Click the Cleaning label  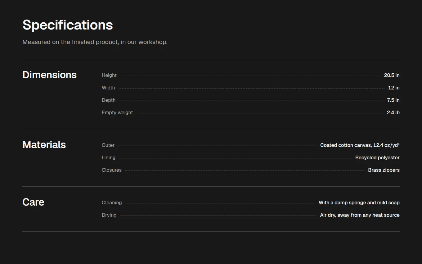pos(112,203)
